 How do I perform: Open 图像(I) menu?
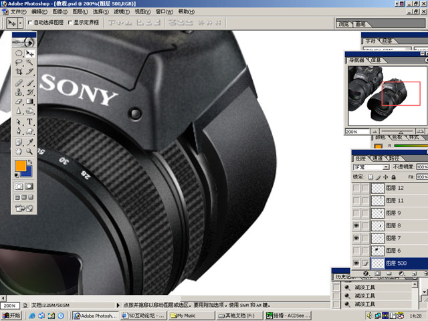tap(60, 12)
